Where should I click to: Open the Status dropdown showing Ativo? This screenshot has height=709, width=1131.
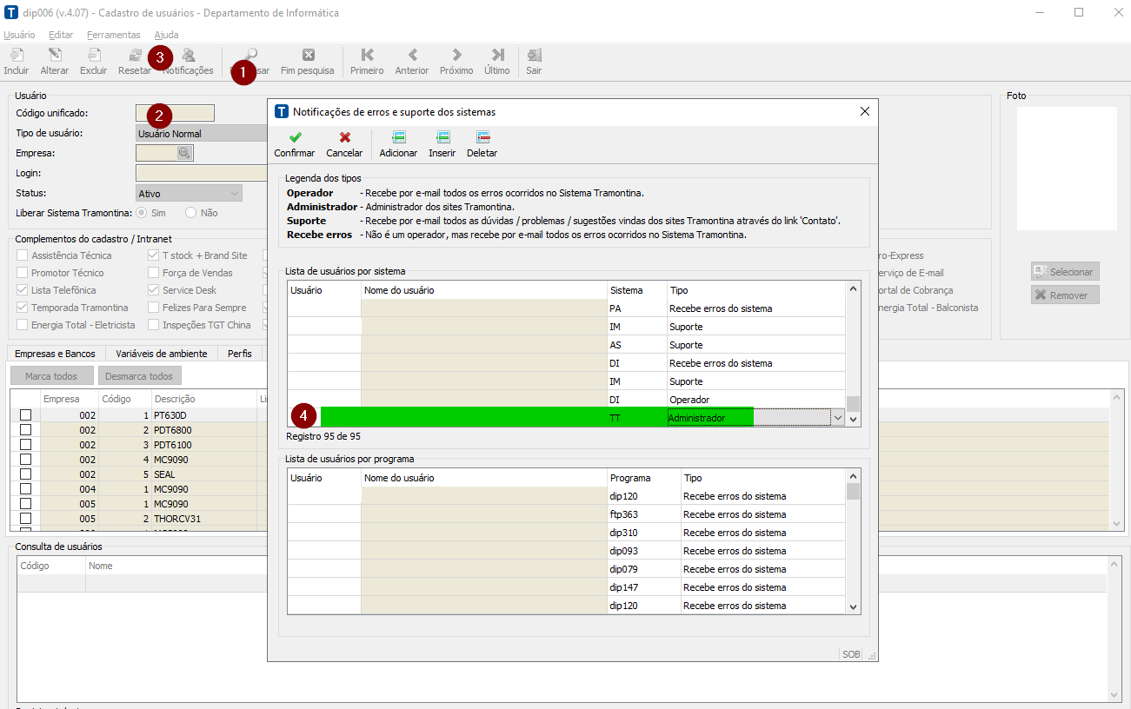point(189,193)
